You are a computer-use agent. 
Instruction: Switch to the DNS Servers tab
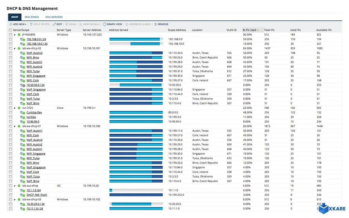point(54,17)
